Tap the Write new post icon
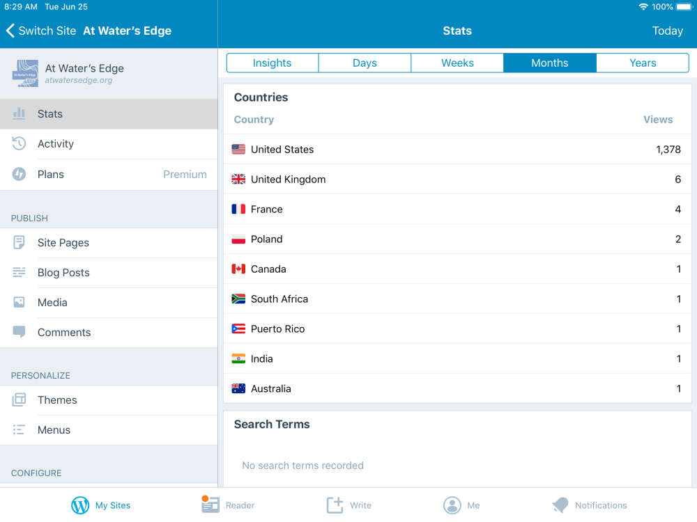 (x=335, y=505)
